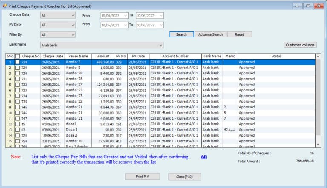
Task: Open Customize columns
Action: coord(300,45)
